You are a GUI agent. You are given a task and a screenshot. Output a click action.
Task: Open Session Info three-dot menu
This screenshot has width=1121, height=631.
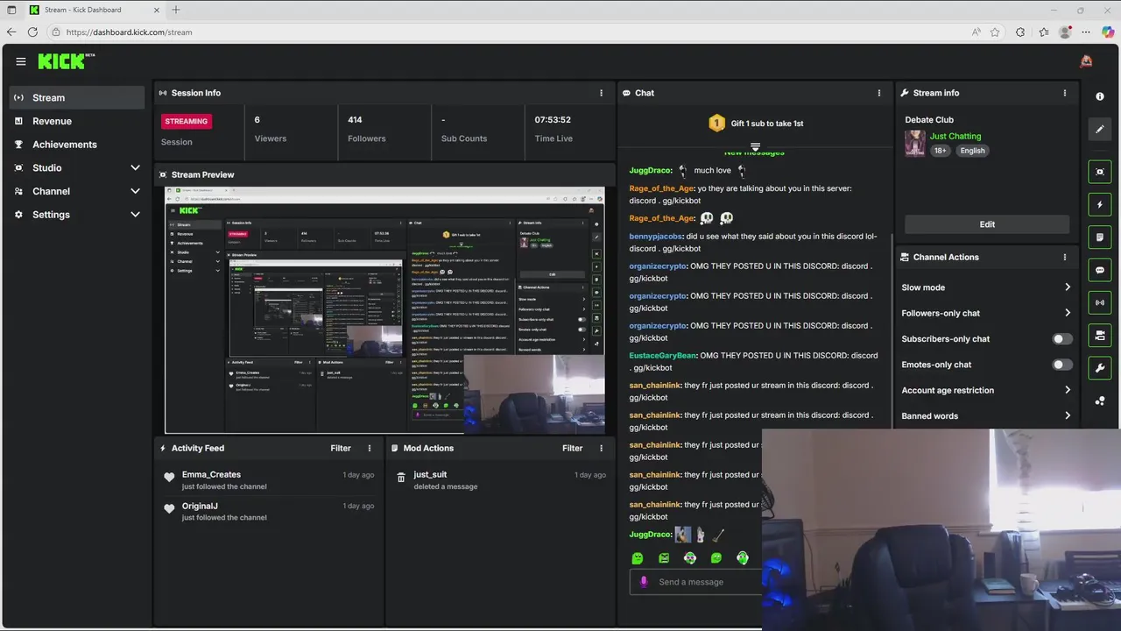[601, 93]
